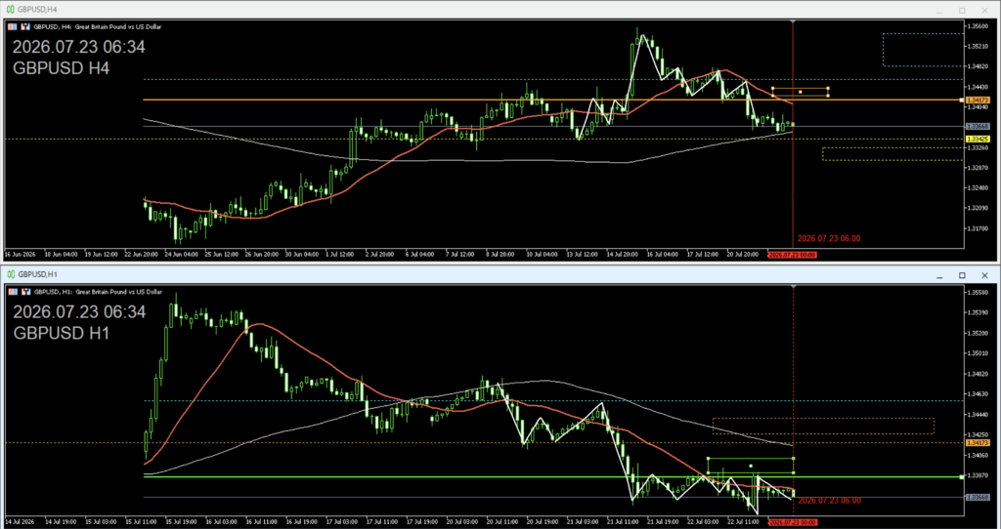Open the depth of market icon on H1 chart
1001x529 pixels.
(26, 292)
